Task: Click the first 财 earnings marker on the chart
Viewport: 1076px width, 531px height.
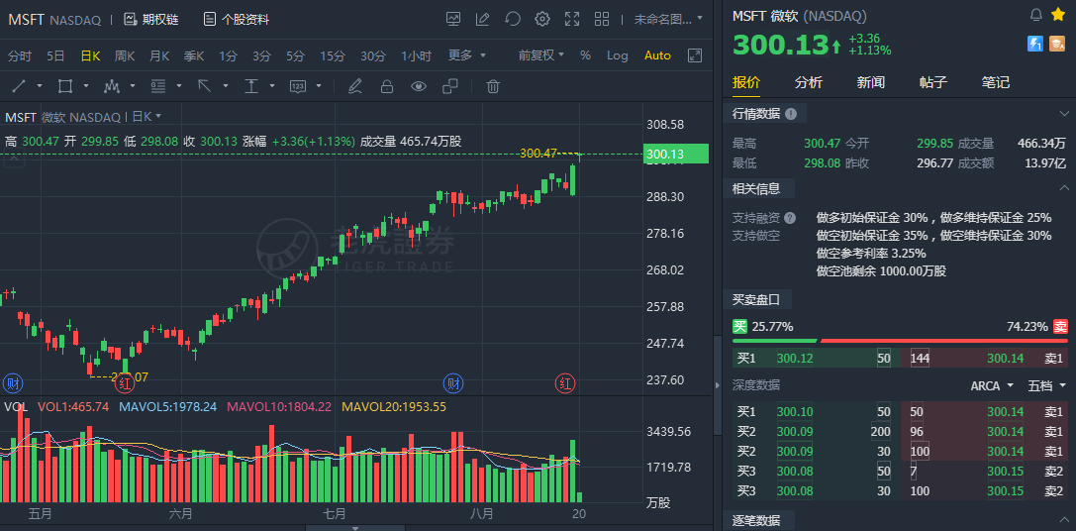Action: (13, 382)
